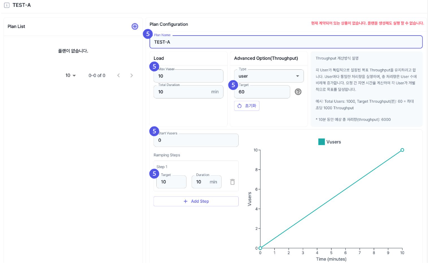The image size is (428, 264).
Task: Add a new plan with the plus icon
Action: 135,27
